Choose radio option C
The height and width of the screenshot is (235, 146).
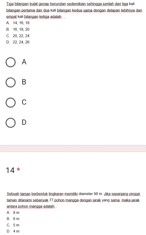tap(11, 103)
